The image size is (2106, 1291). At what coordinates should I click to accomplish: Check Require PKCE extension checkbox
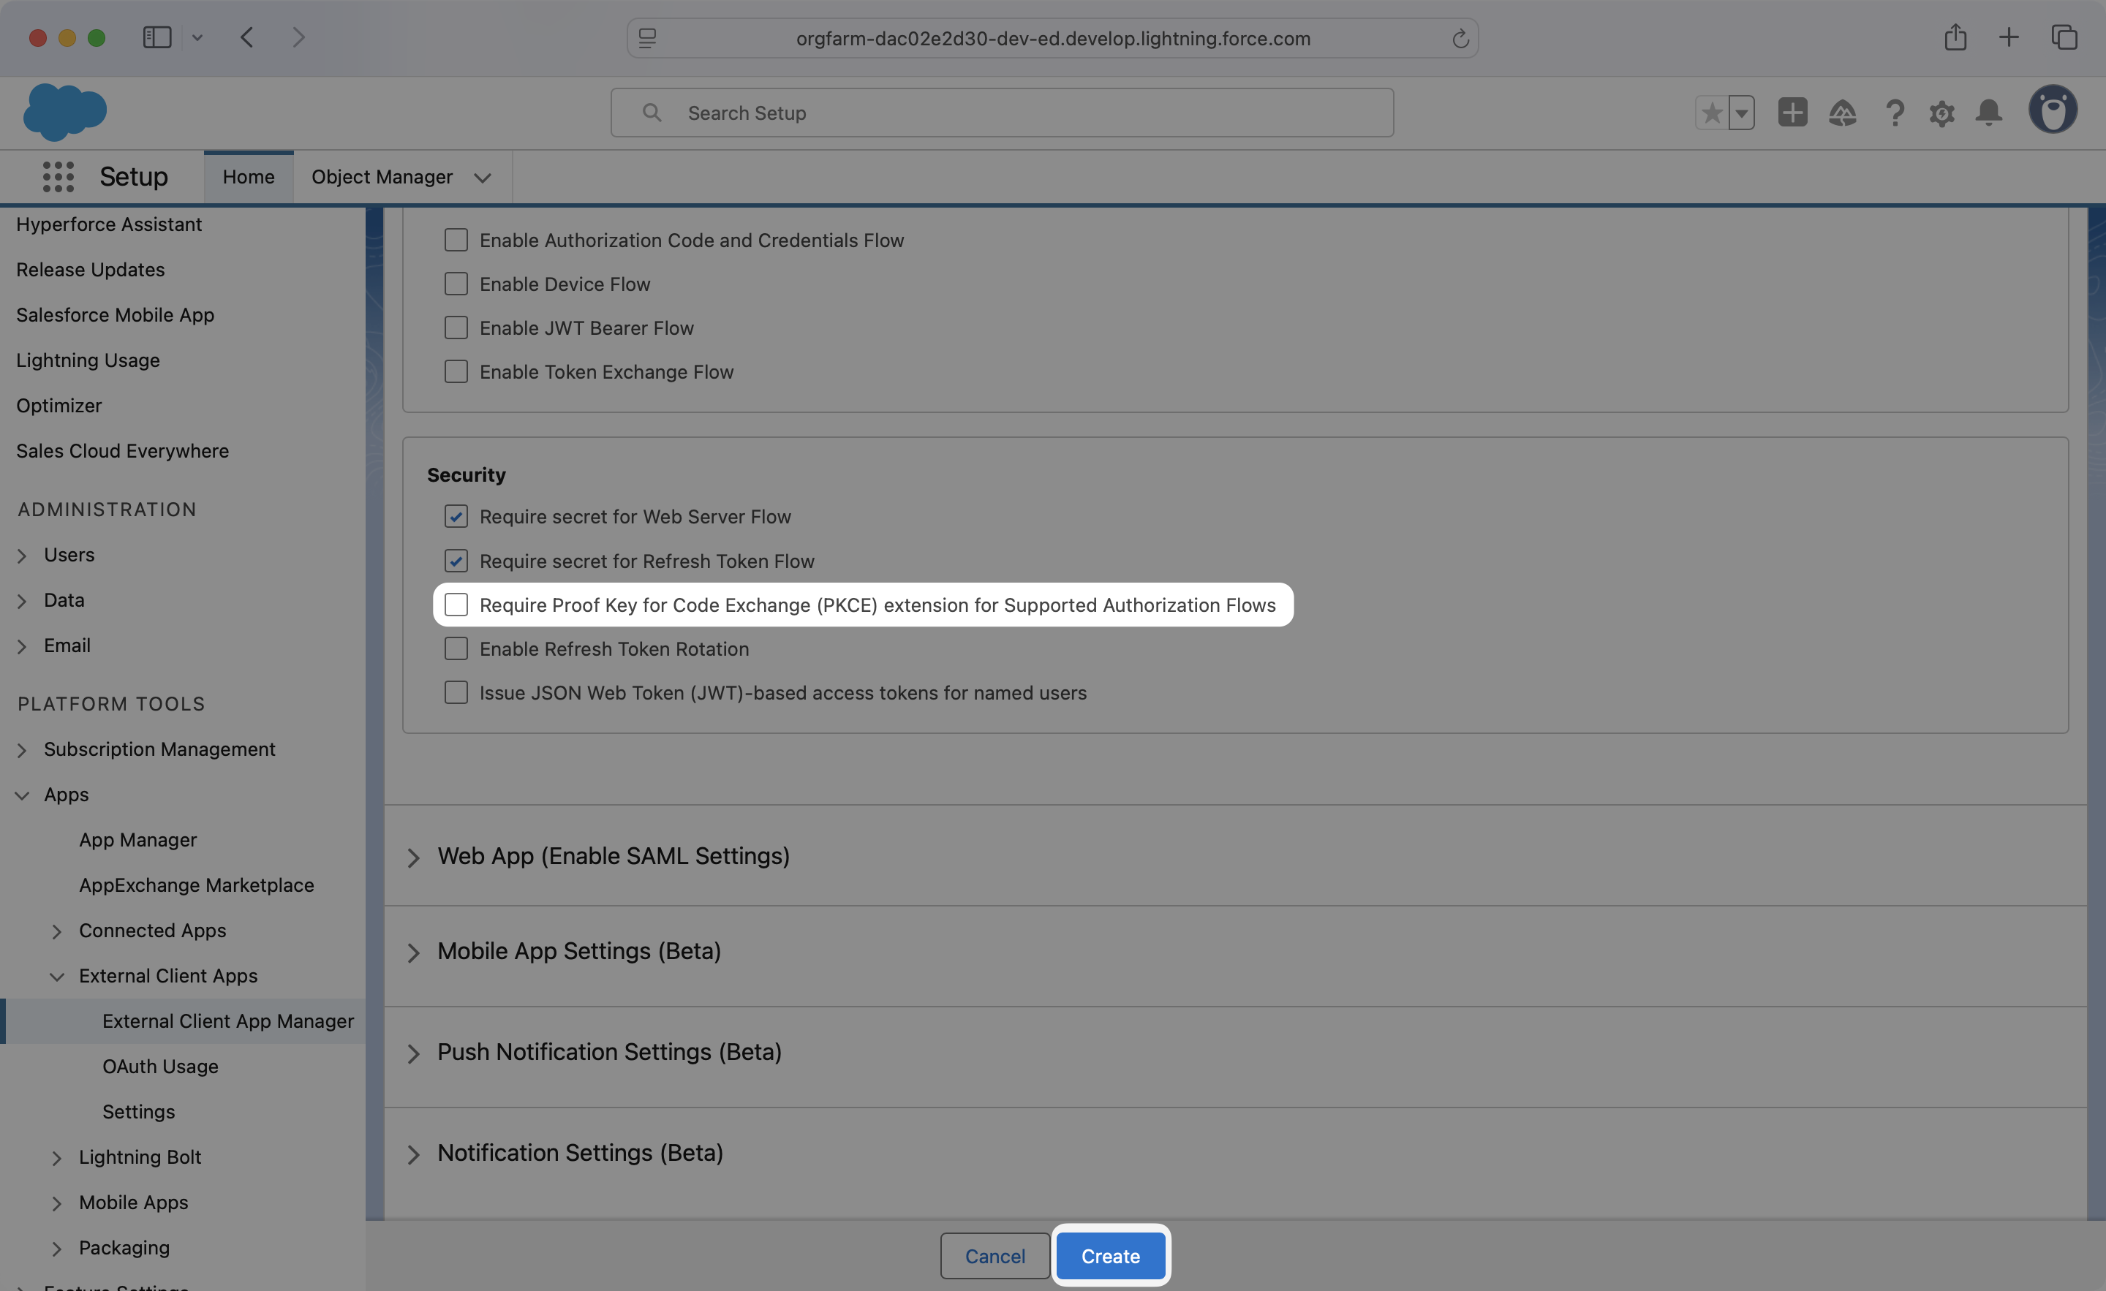(456, 605)
